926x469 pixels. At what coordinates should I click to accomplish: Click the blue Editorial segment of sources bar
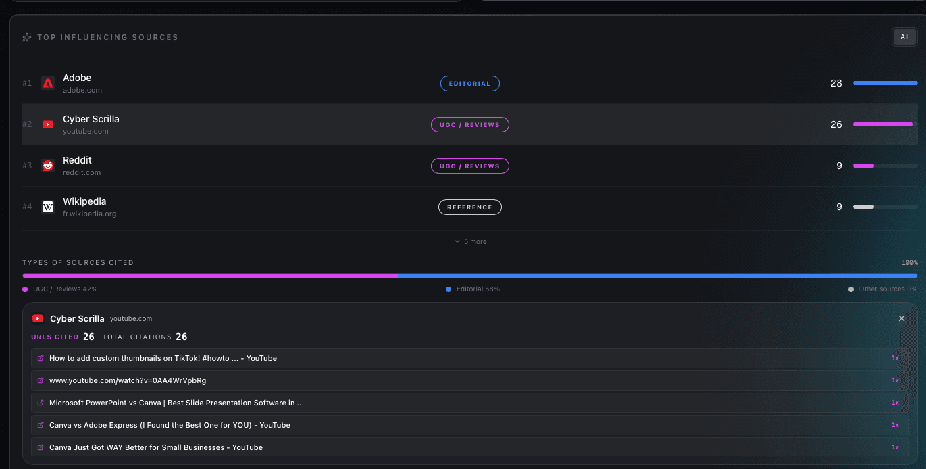tap(657, 276)
